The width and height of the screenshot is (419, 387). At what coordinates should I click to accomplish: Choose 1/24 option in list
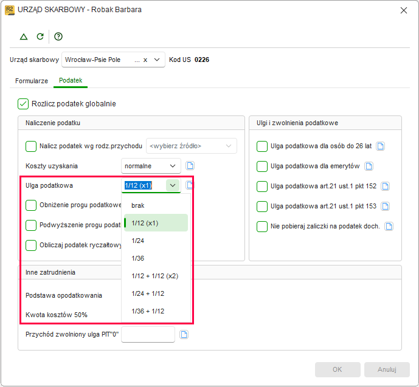[x=156, y=241]
